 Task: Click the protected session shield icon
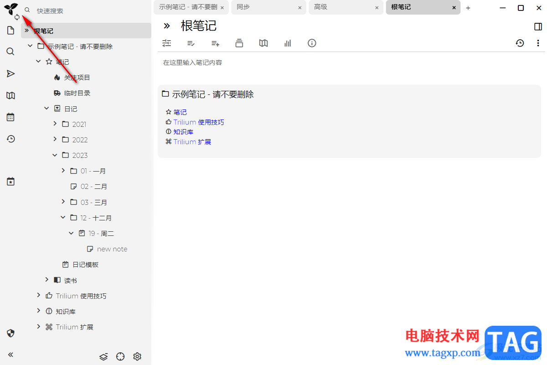click(x=10, y=333)
